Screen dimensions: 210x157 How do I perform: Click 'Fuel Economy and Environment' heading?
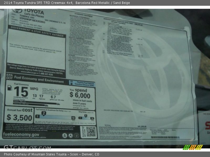[39, 80]
